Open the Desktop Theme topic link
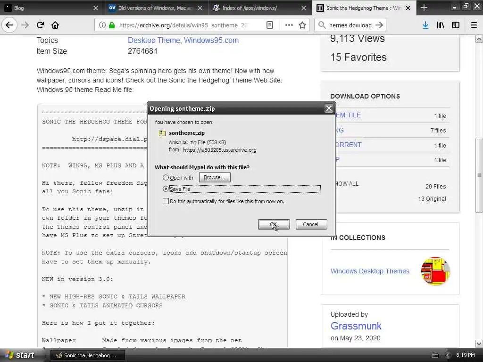 coord(154,41)
